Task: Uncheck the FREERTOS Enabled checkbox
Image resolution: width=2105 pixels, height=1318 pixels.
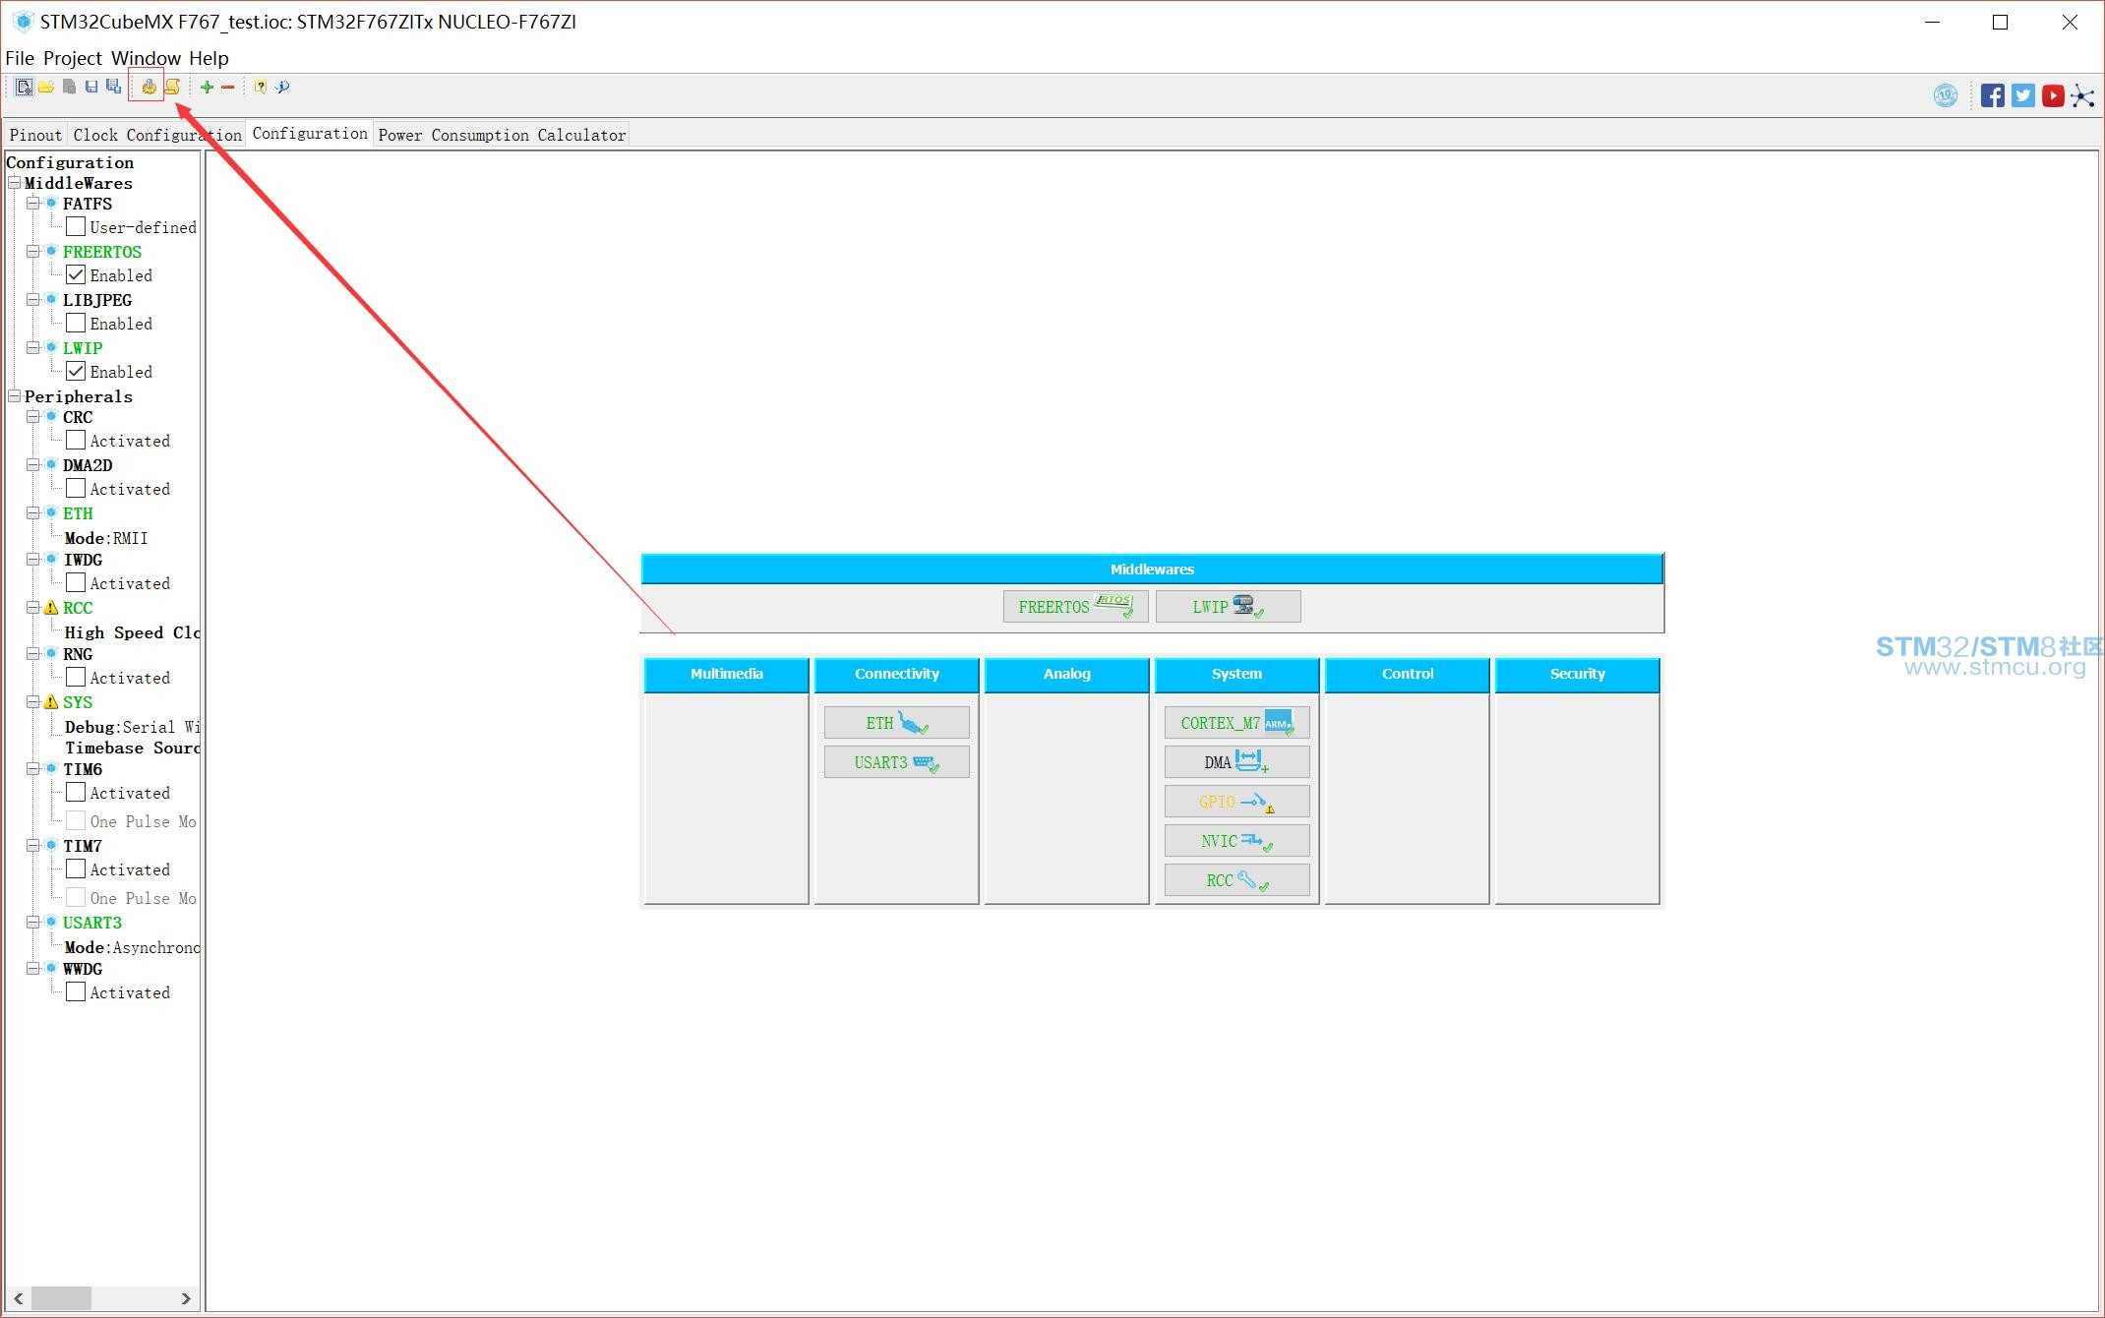Action: coord(76,275)
